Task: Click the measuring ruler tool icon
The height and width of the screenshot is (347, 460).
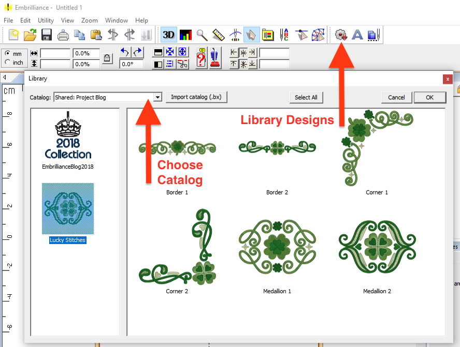Action: (x=218, y=35)
